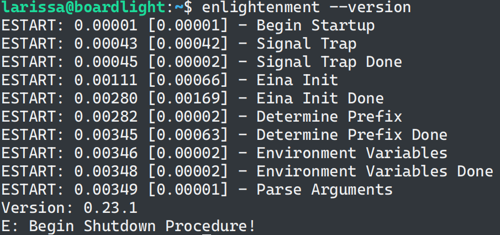Click the 'Environment Variables Done' line text

coord(375,172)
